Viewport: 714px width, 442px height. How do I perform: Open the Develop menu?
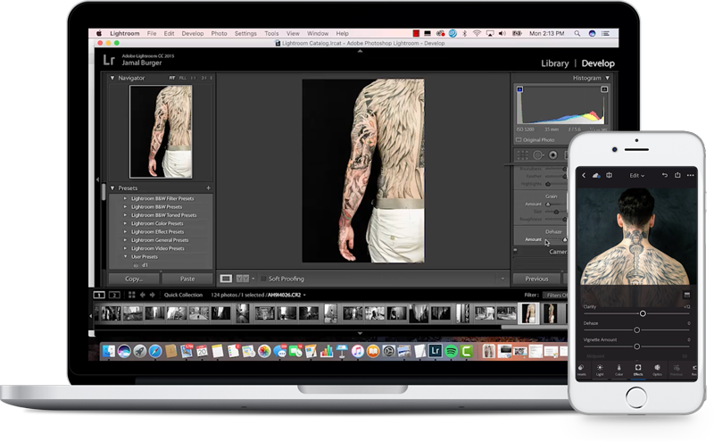pyautogui.click(x=193, y=33)
